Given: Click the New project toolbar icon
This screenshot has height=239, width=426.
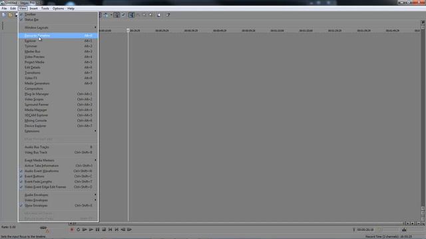Looking at the screenshot, I should [x=4, y=15].
